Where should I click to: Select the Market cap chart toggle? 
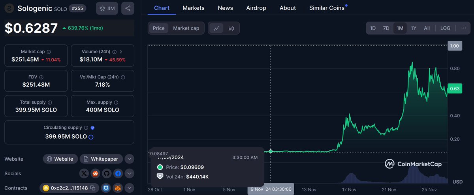[x=186, y=28]
